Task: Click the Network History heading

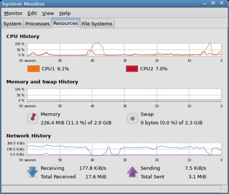Action: pos(29,136)
